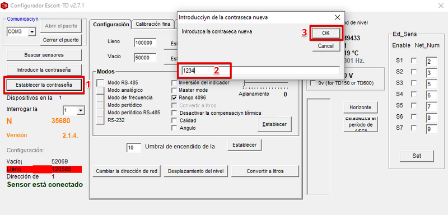
Task: Enable S1 external sensor checkbox
Action: 414,60
